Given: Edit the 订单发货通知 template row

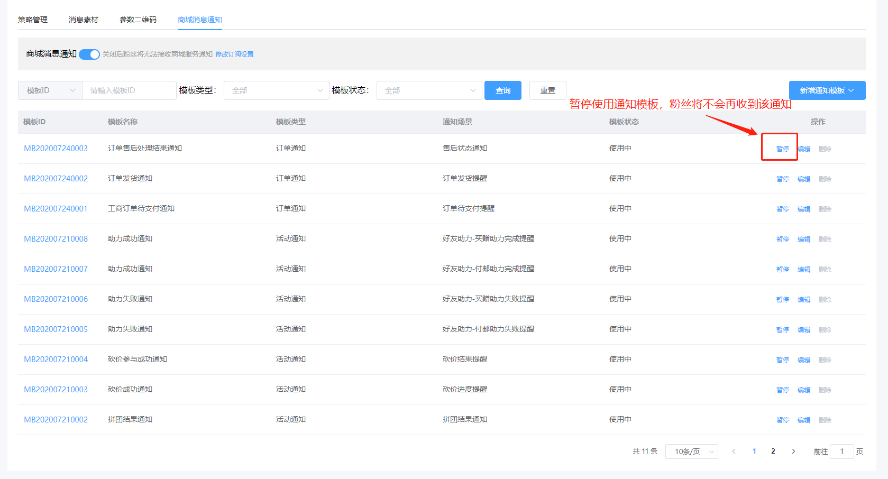Looking at the screenshot, I should pyautogui.click(x=803, y=179).
